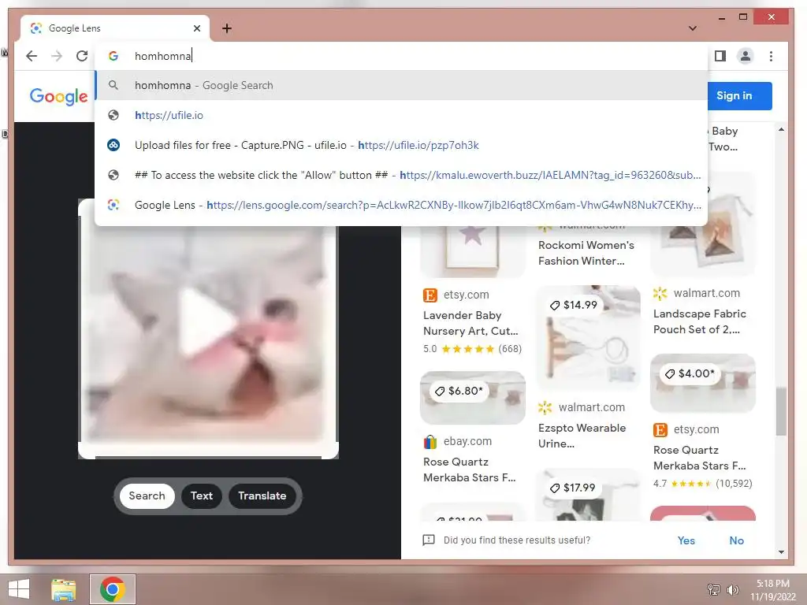Close the Google Lens tab

click(196, 28)
